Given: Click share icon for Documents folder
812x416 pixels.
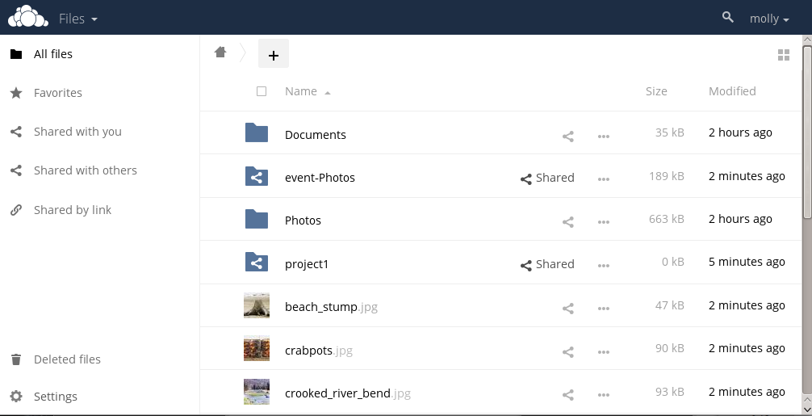Looking at the screenshot, I should pyautogui.click(x=568, y=137).
